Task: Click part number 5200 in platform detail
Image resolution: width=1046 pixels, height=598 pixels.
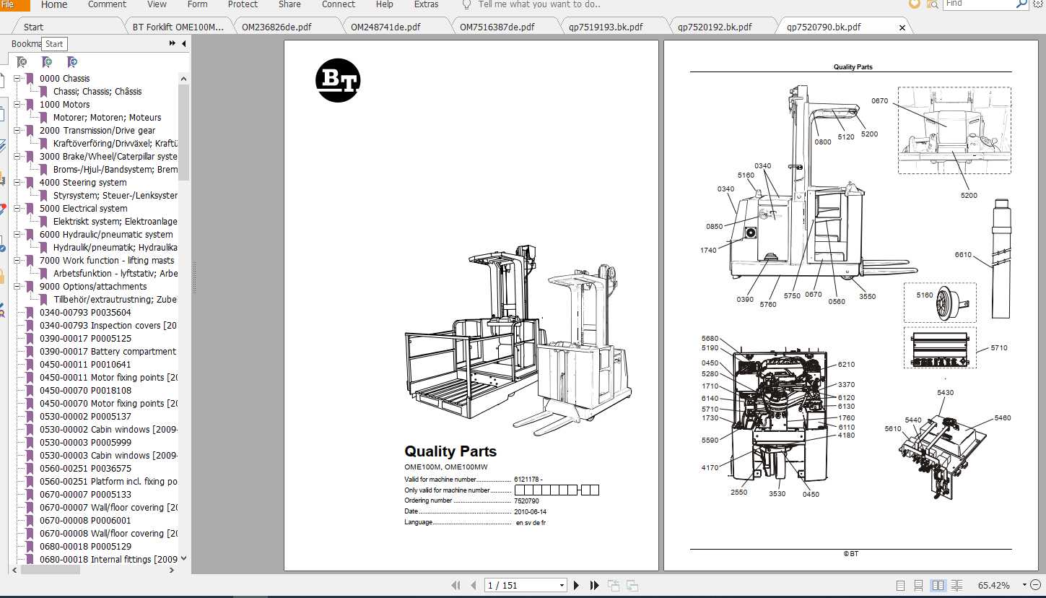Action: (x=969, y=196)
